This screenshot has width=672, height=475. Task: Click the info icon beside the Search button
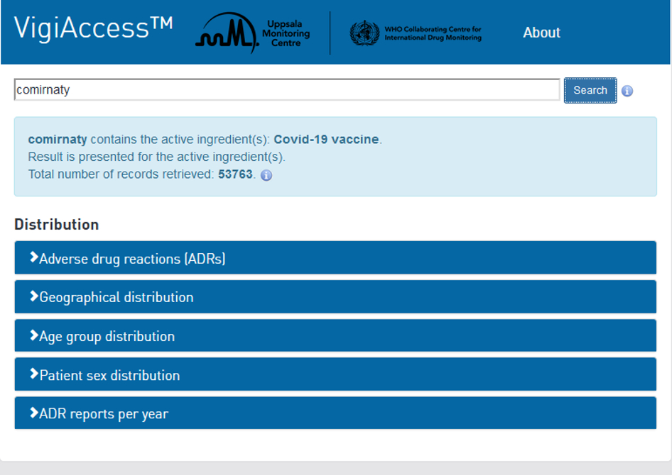coord(627,91)
